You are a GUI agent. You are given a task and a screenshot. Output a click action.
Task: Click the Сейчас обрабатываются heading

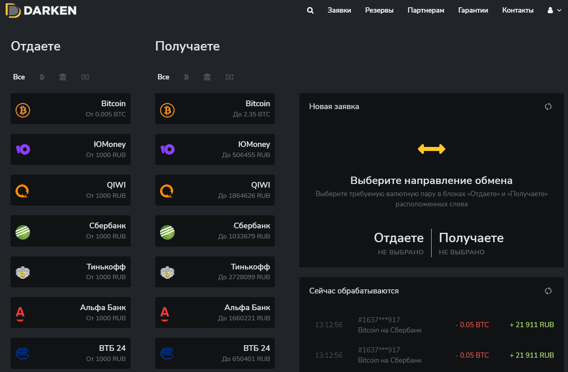pos(354,291)
